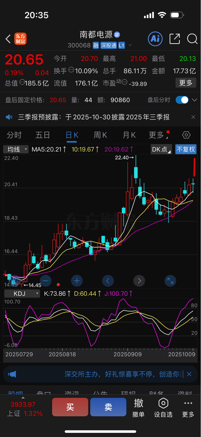The width and height of the screenshot is (201, 437).
Task: Open the 上证 index ticker
Action: click(x=24, y=409)
